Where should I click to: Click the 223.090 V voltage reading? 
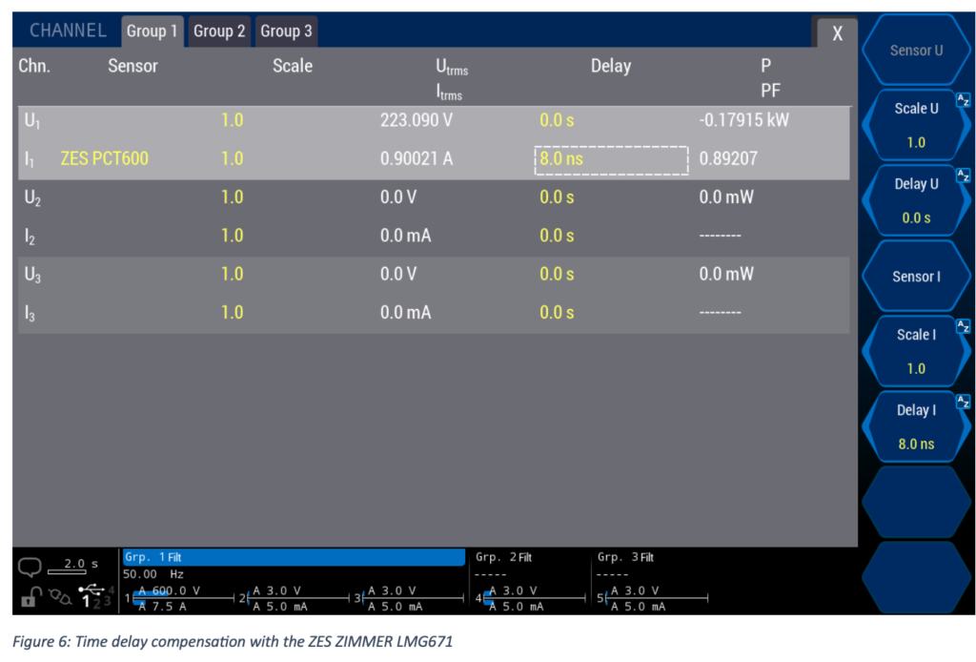pos(417,120)
